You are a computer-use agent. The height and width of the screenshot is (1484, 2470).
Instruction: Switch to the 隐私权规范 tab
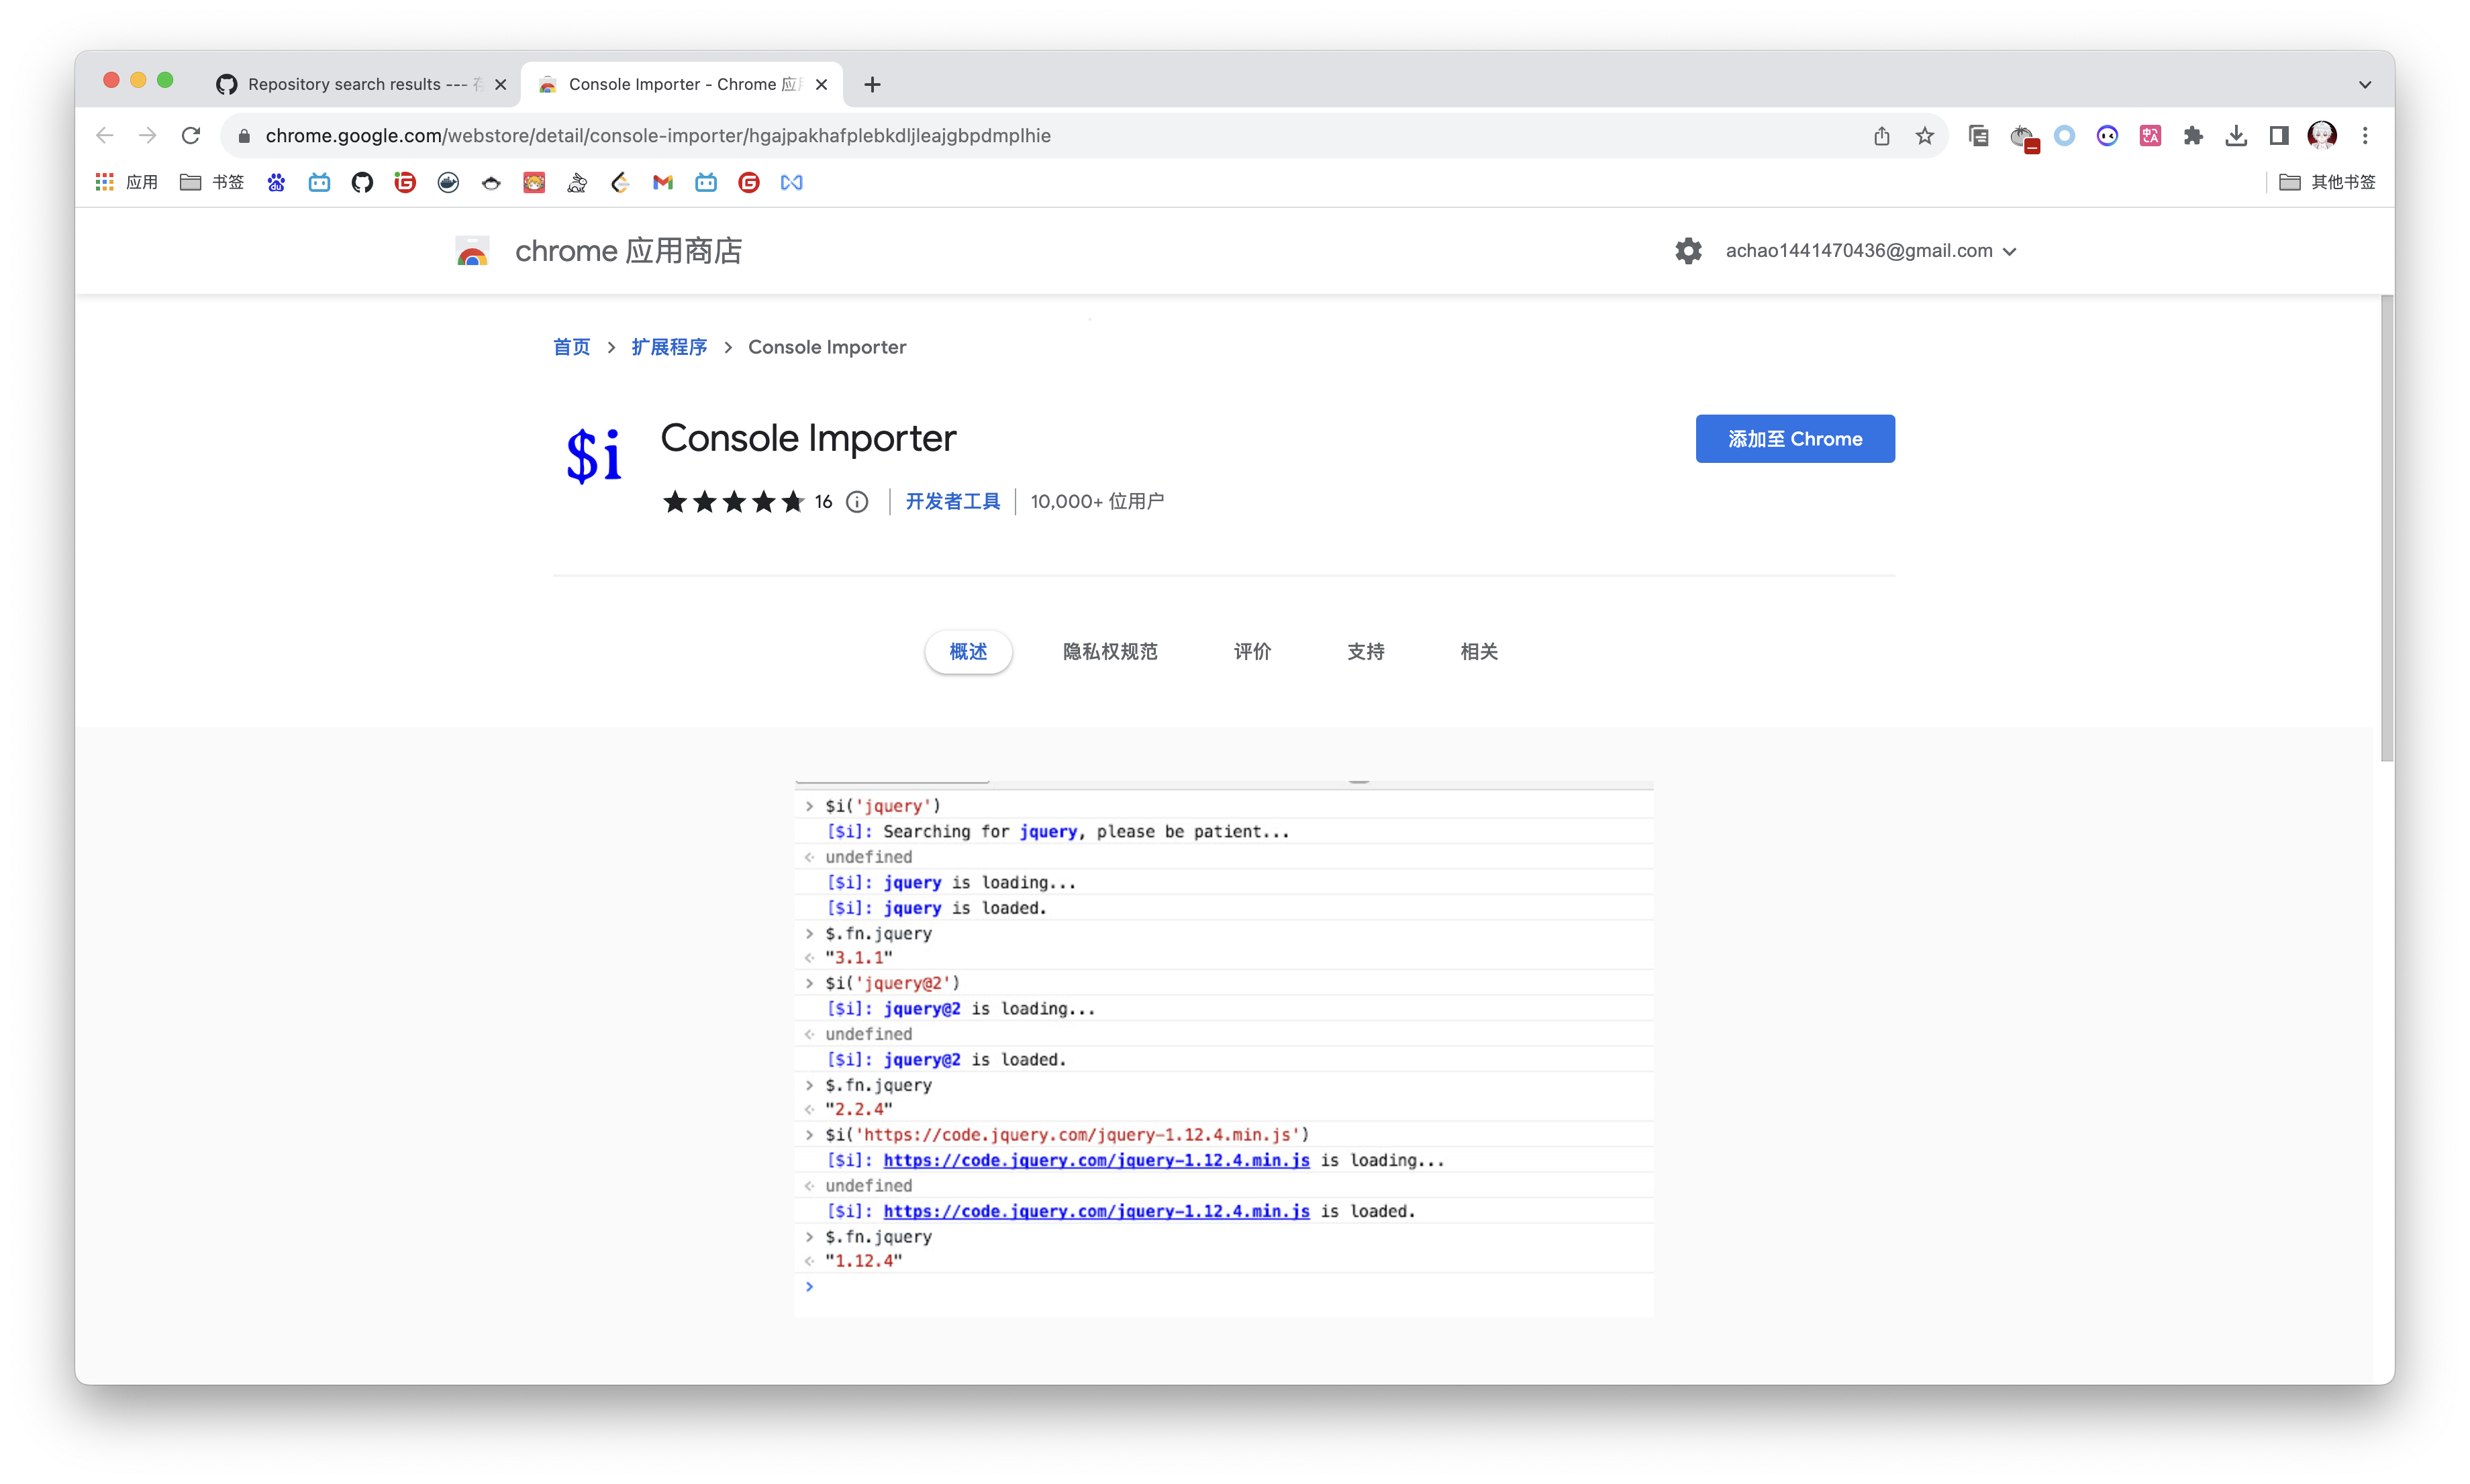click(x=1109, y=652)
